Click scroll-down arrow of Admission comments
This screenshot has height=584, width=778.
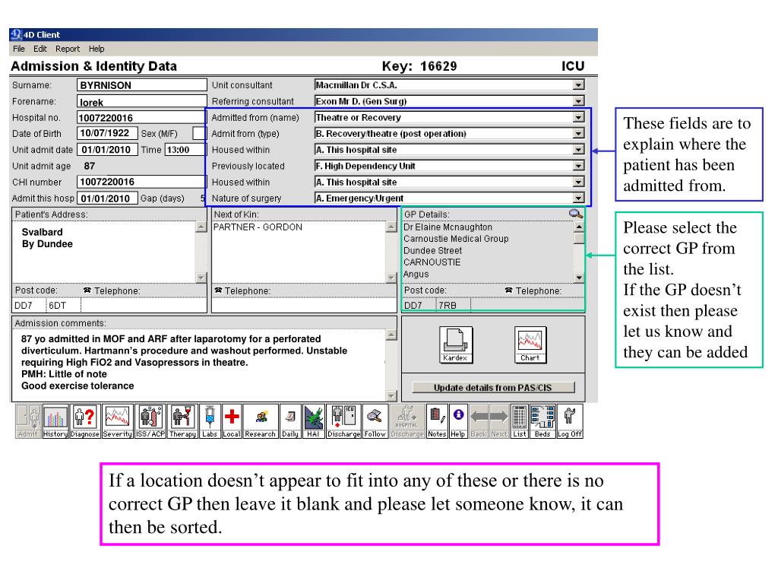point(391,395)
